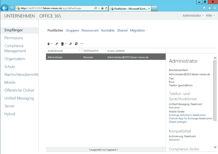This screenshot has height=154, width=218.
Task: Click the search magnifier in mailbox toolbar
Action: click(71, 44)
